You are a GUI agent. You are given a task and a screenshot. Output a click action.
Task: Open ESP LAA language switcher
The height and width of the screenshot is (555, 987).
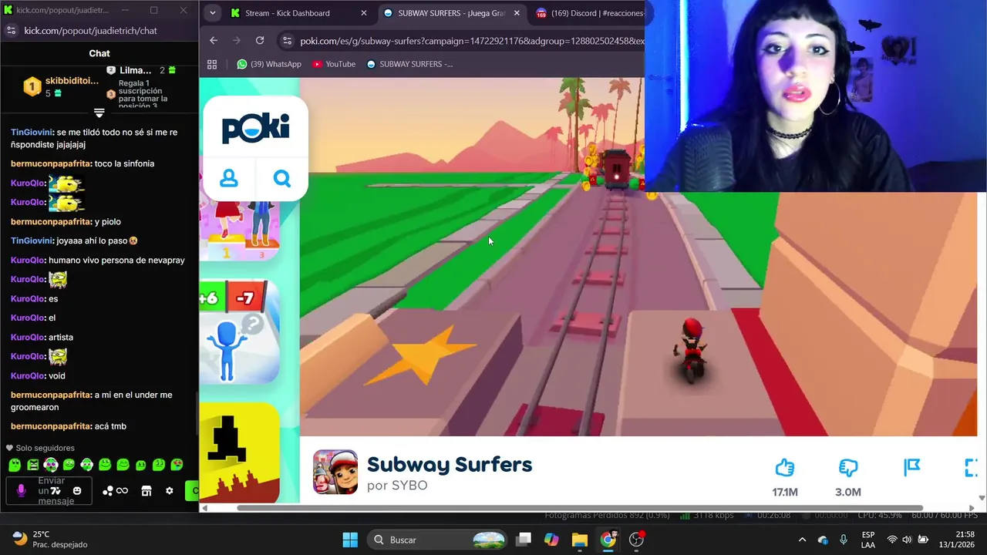tap(868, 540)
